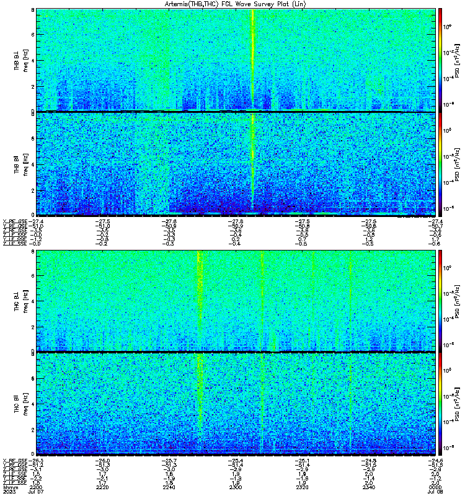Select the THB B⊥ freq [Hz] axis label
This screenshot has width=465, height=496.
21,60
